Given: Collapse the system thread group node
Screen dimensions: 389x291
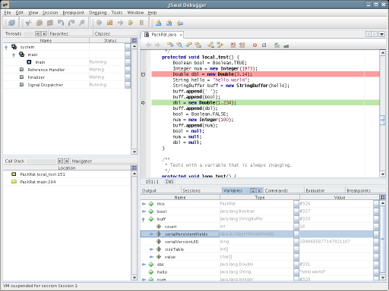Looking at the screenshot, I should click(x=6, y=47).
